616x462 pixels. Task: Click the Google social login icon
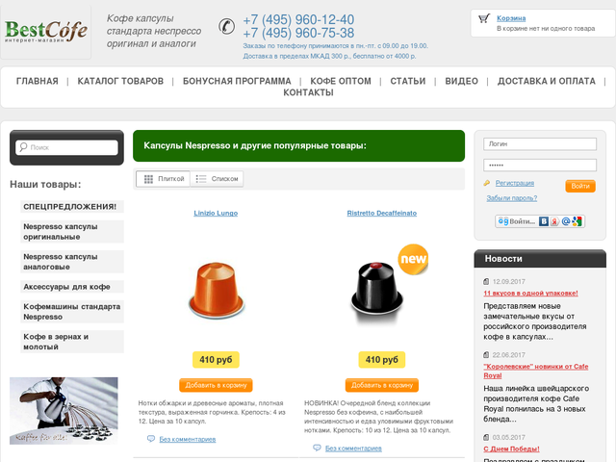[577, 221]
